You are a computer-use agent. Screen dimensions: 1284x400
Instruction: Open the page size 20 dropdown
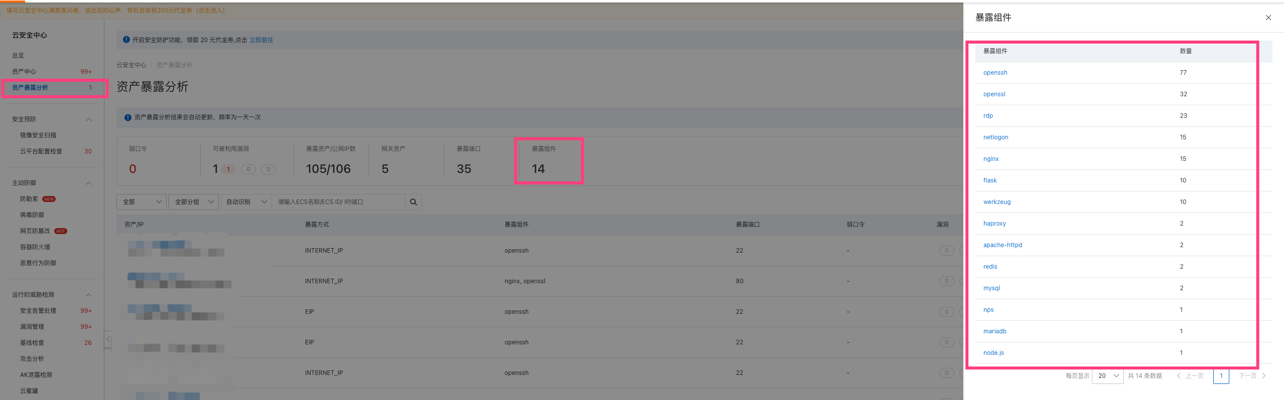(x=1108, y=375)
